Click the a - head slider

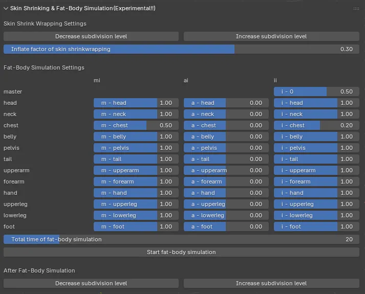click(226, 103)
